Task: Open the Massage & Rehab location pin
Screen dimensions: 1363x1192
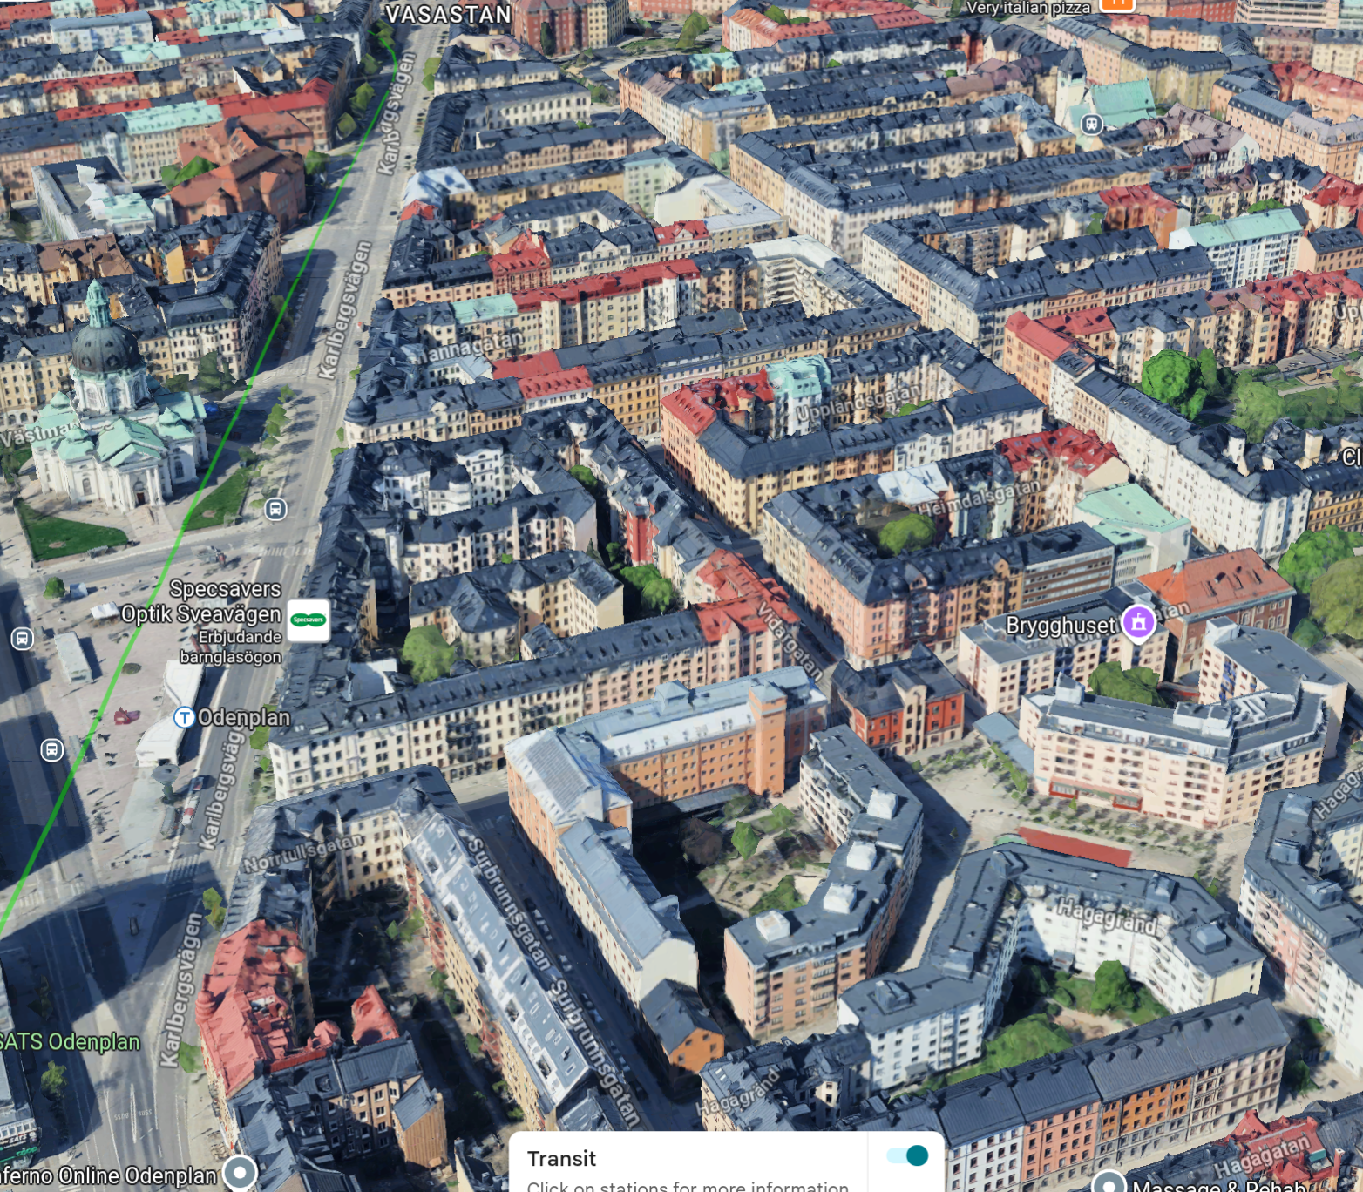Action: [x=1109, y=1183]
